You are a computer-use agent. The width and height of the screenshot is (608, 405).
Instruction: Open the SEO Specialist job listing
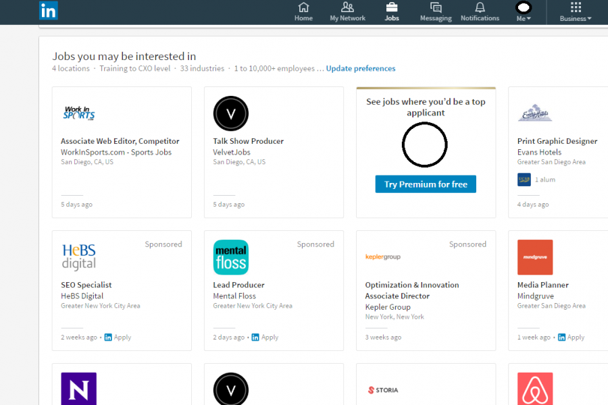[86, 285]
